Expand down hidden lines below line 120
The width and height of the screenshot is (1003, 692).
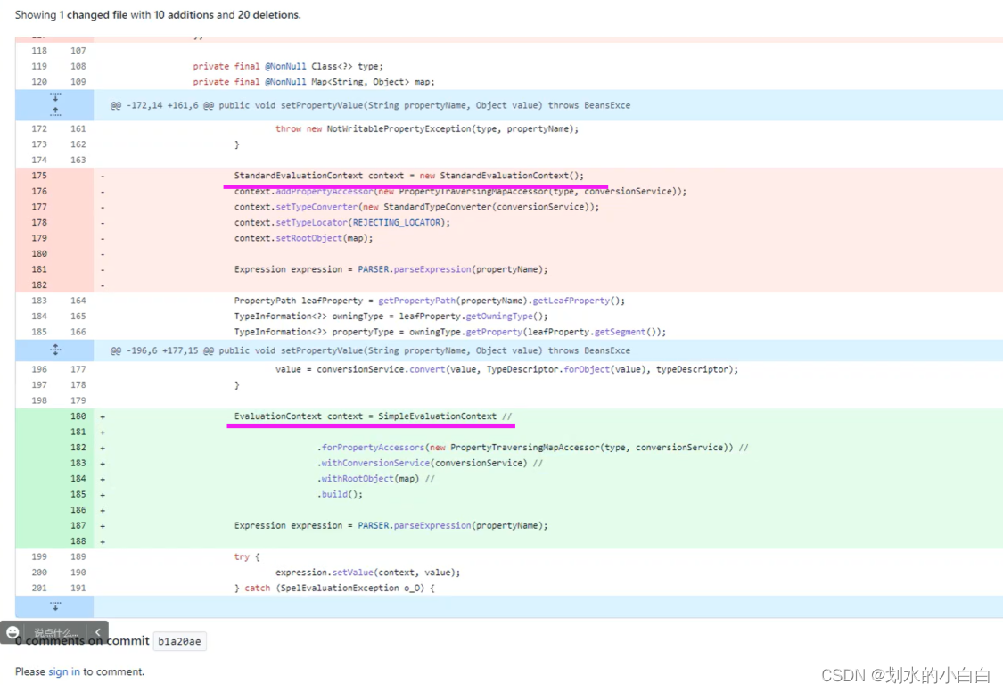(x=55, y=98)
